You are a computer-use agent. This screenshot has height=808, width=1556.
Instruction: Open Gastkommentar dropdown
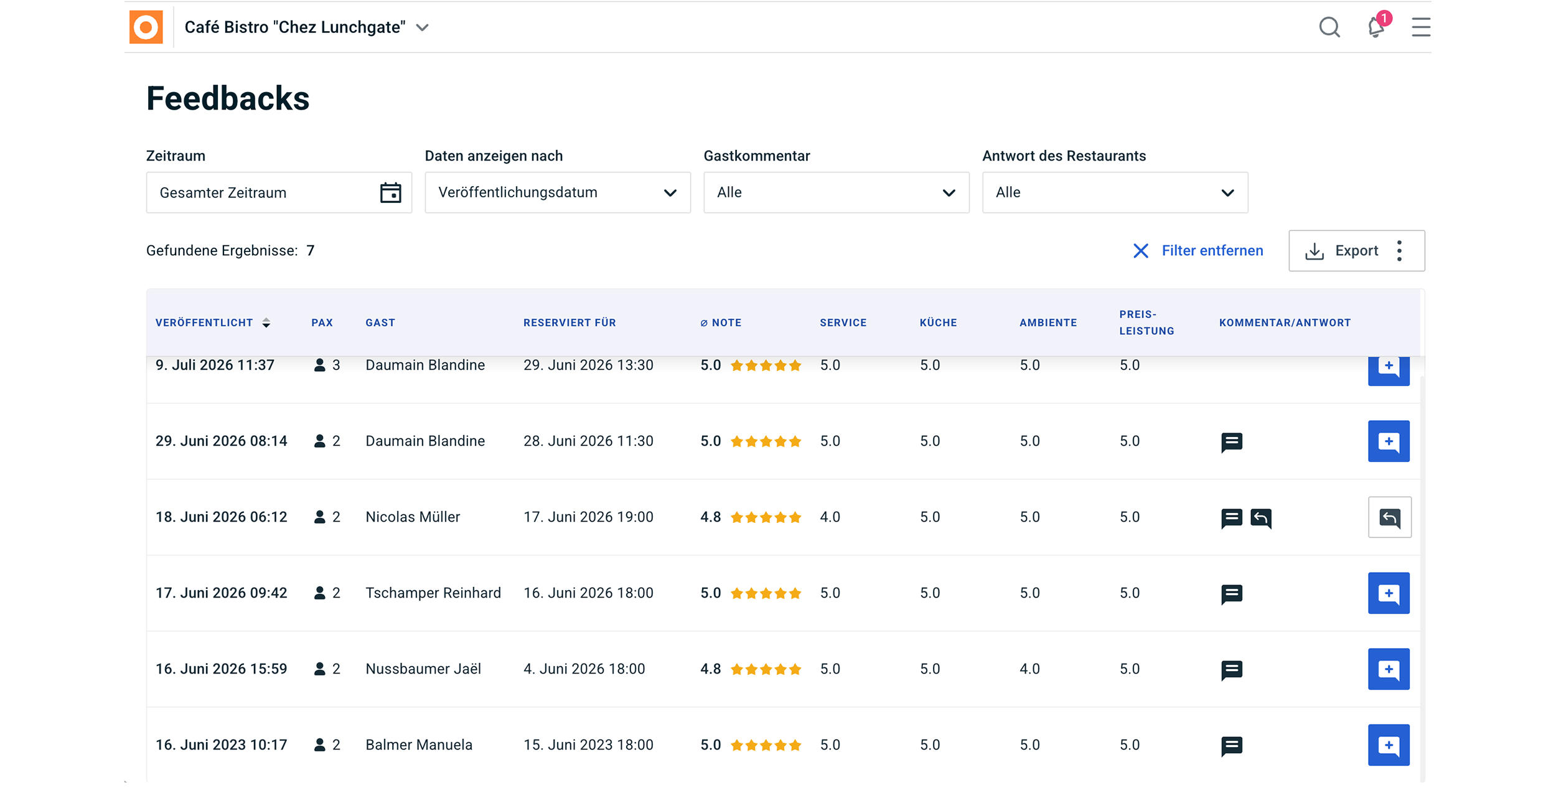(837, 192)
